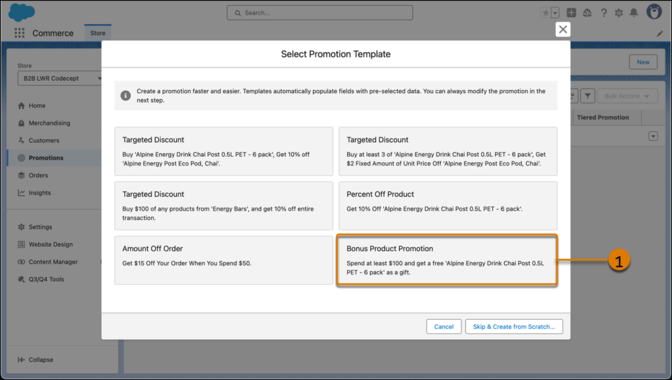Viewport: 672px width, 380px height.
Task: Open the favorites list dropdown arrow
Action: coord(555,13)
